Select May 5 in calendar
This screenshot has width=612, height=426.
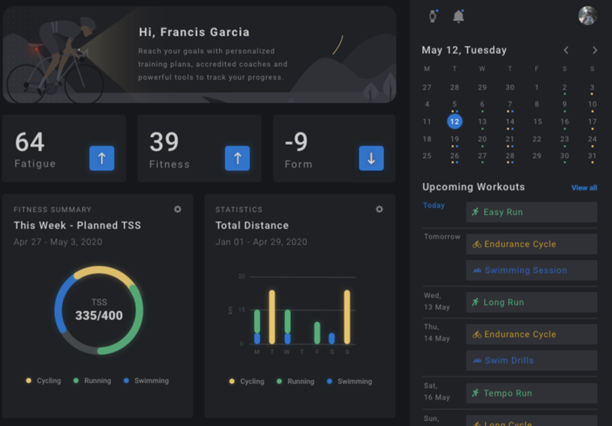455,104
